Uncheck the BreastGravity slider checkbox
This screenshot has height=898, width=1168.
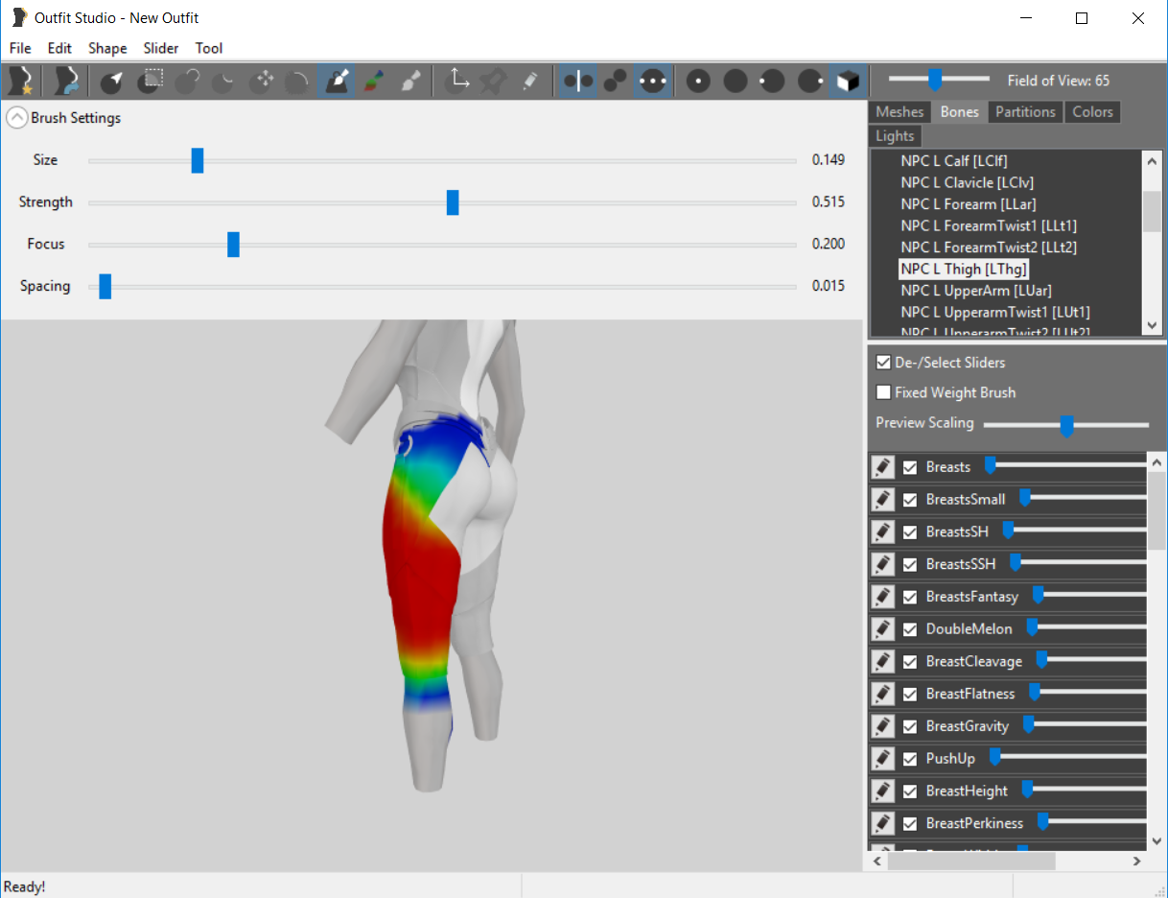point(910,726)
